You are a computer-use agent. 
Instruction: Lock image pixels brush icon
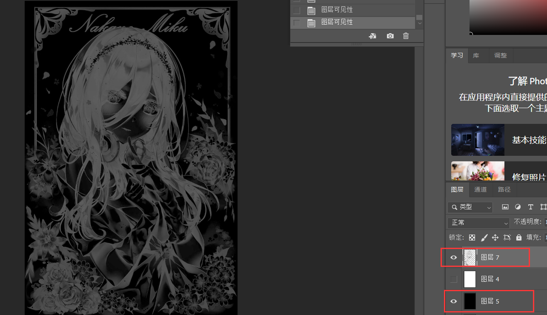click(484, 238)
